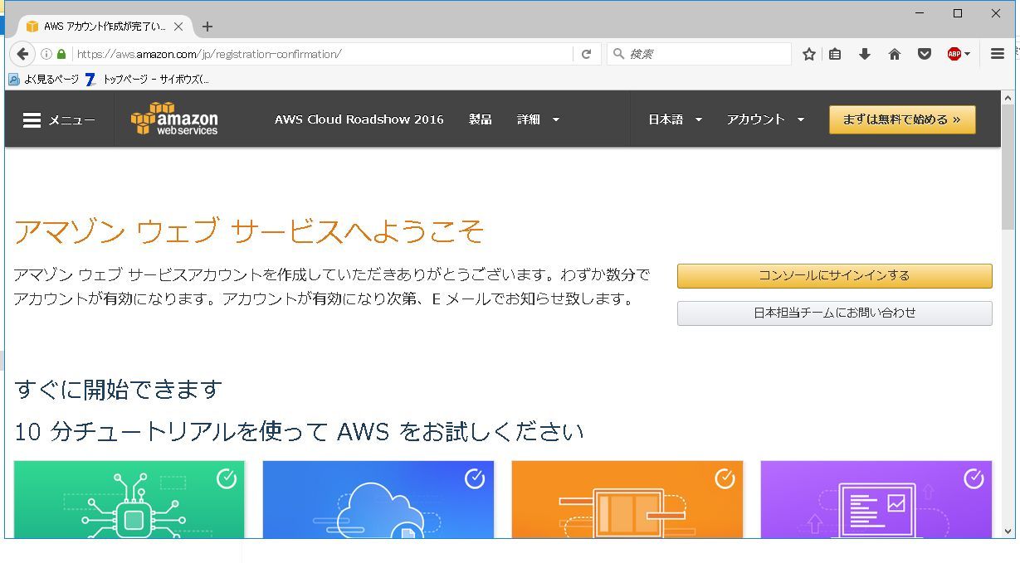Image resolution: width=1020 pixels, height=563 pixels.
Task: Go to the browser home icon
Action: coord(894,54)
